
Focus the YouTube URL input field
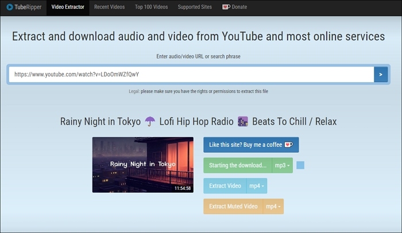[191, 75]
